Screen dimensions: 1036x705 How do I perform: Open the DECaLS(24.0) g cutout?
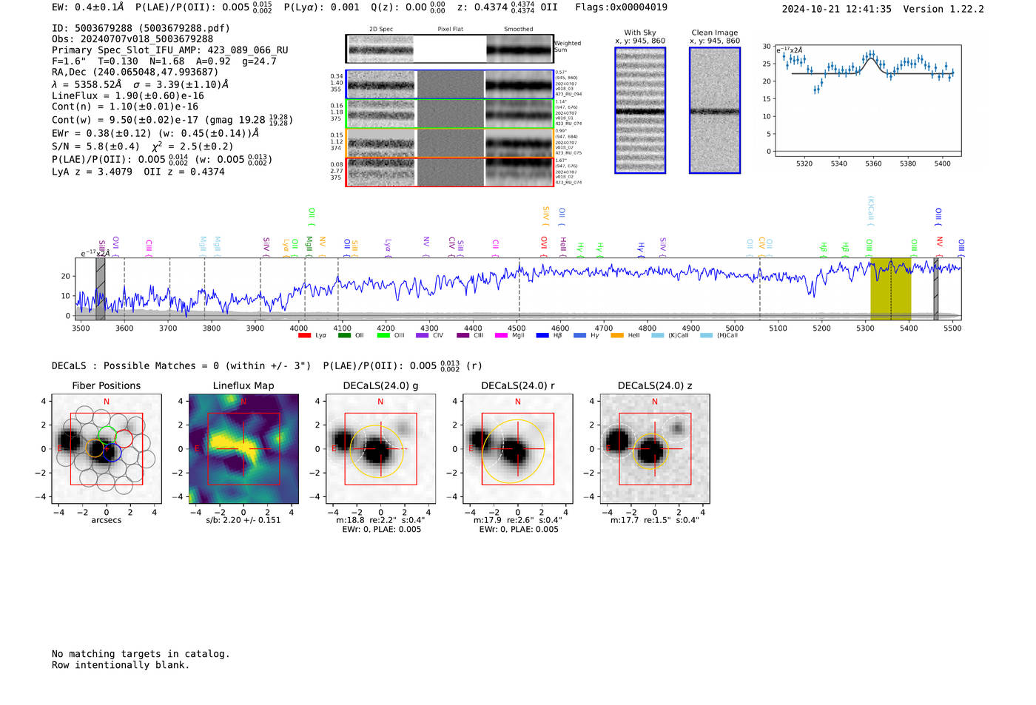380,448
